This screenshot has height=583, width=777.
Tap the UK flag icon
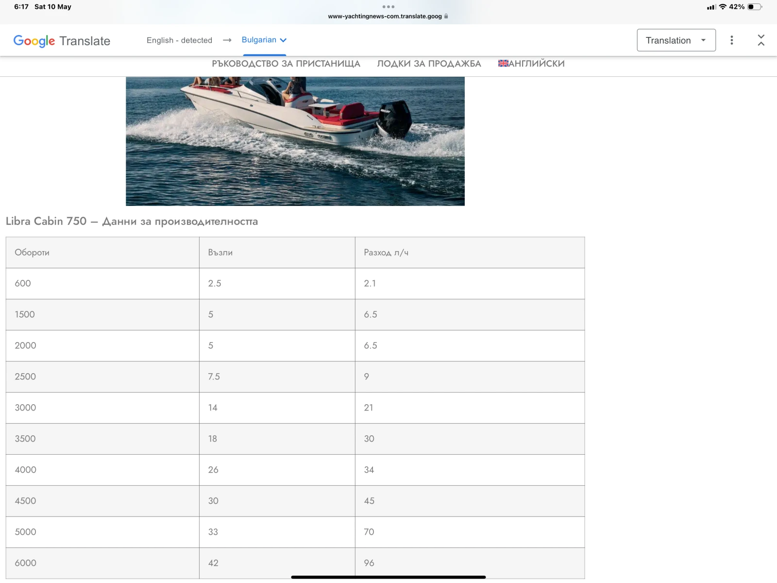click(x=503, y=64)
